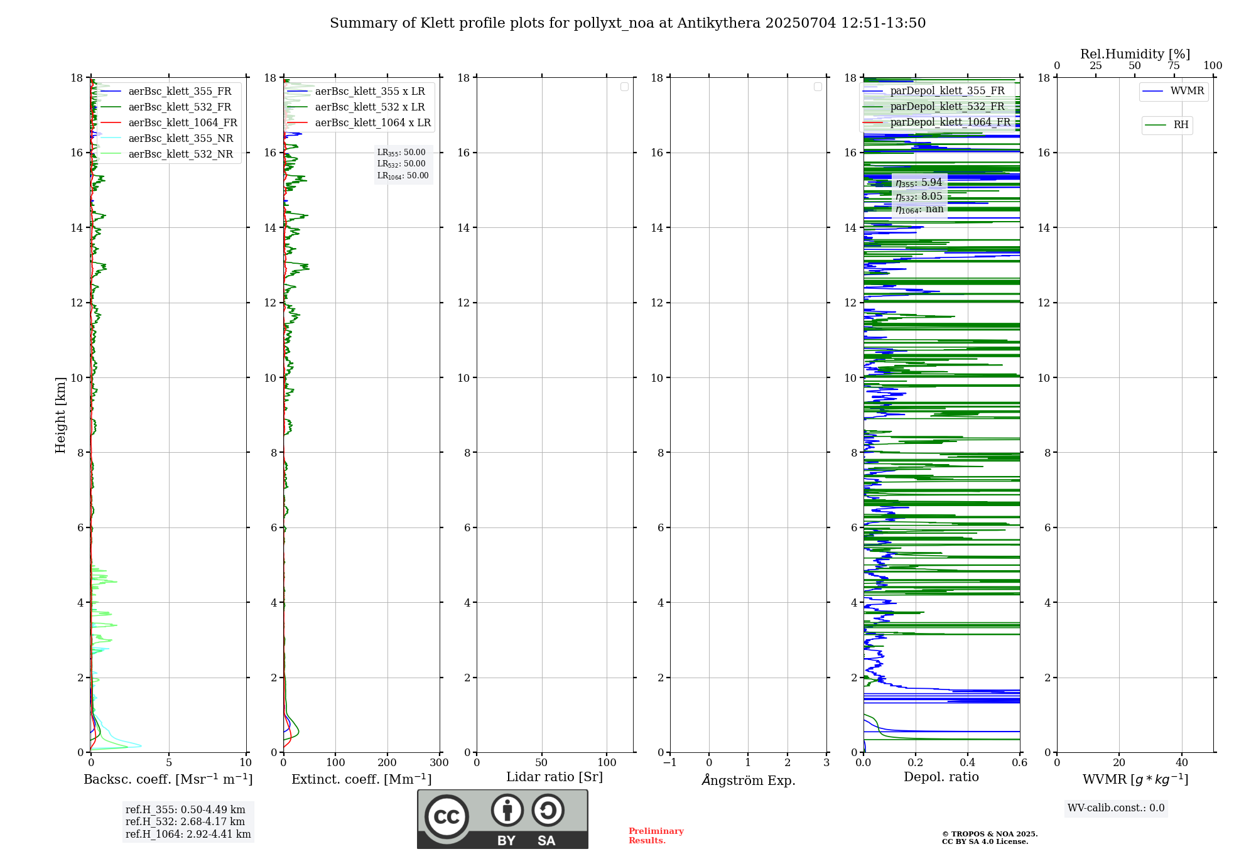Screen dimensions: 1256x854
Task: Click the WVMR [g*kg⁻¹] axis label
Action: point(1135,779)
